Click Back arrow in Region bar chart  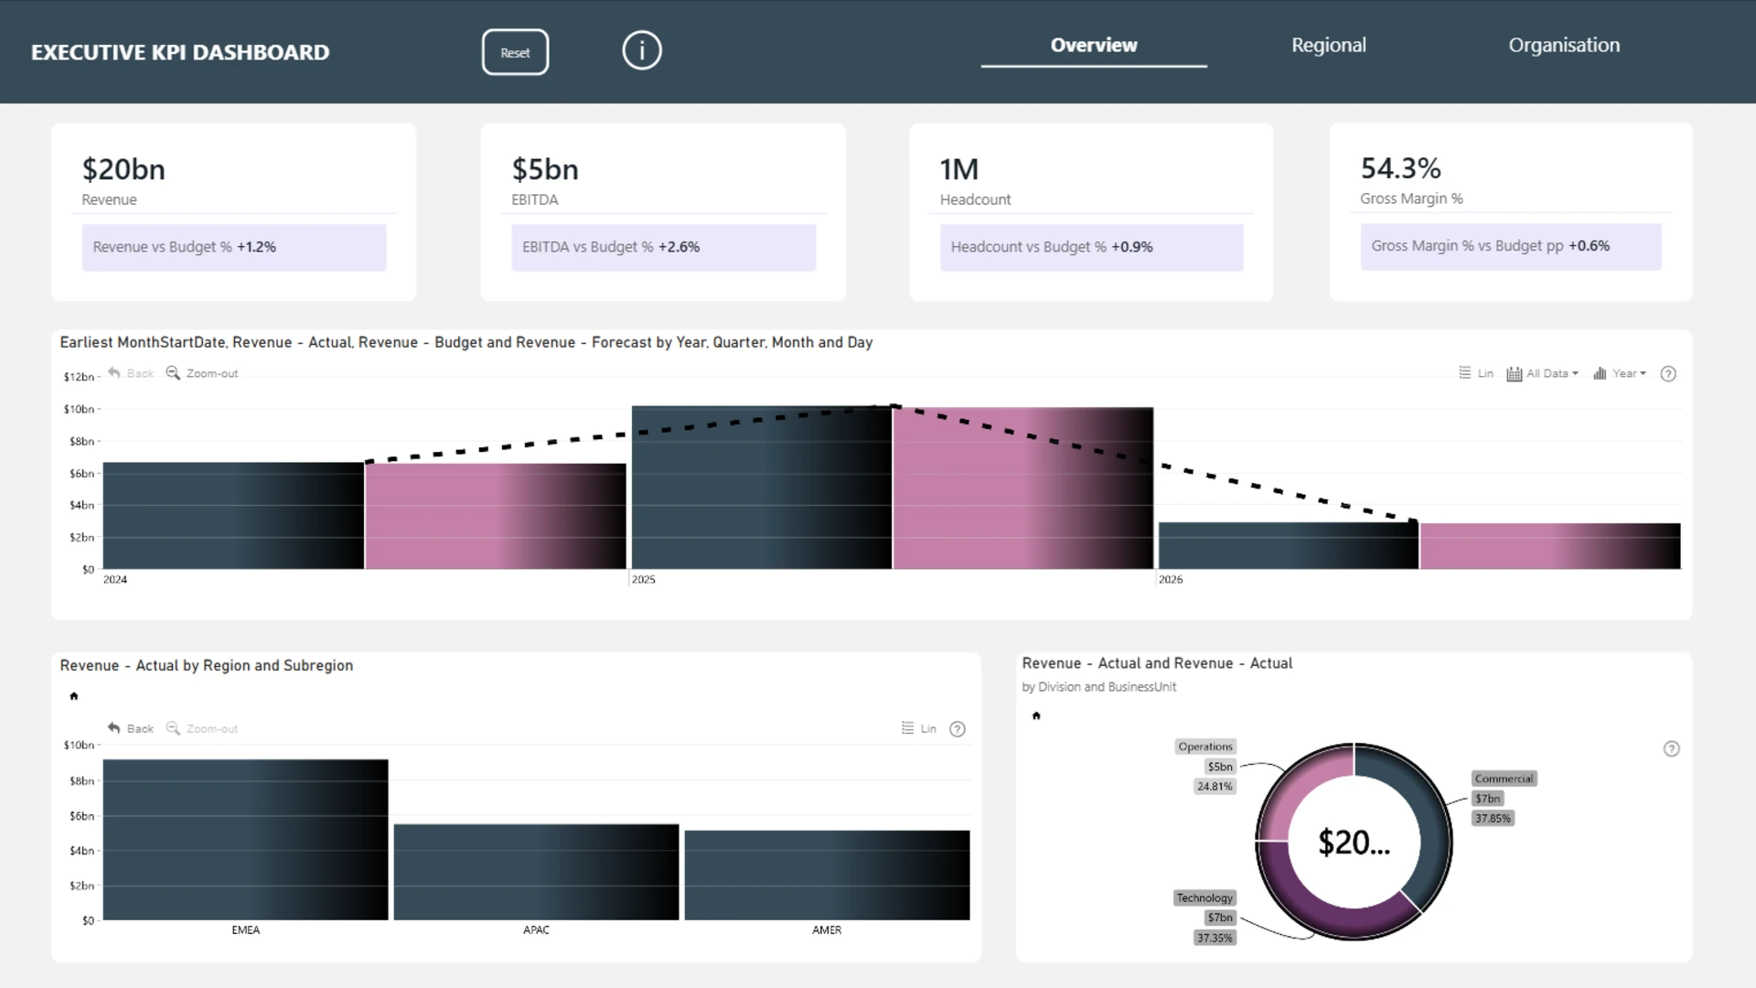tap(114, 728)
